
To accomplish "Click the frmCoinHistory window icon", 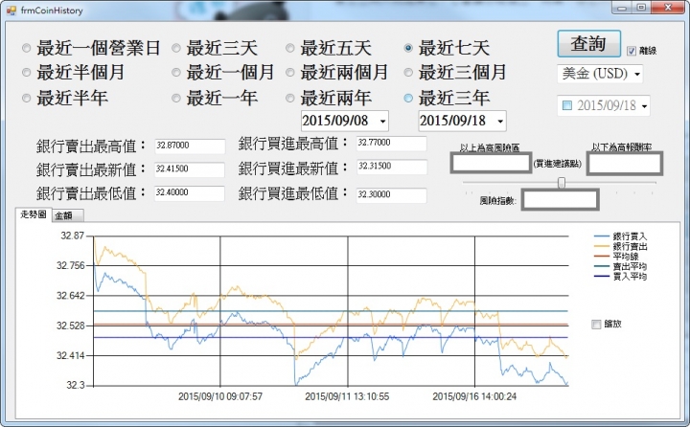I will coord(11,8).
